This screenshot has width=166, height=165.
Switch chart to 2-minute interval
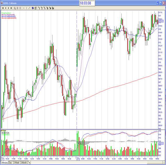[42, 8]
